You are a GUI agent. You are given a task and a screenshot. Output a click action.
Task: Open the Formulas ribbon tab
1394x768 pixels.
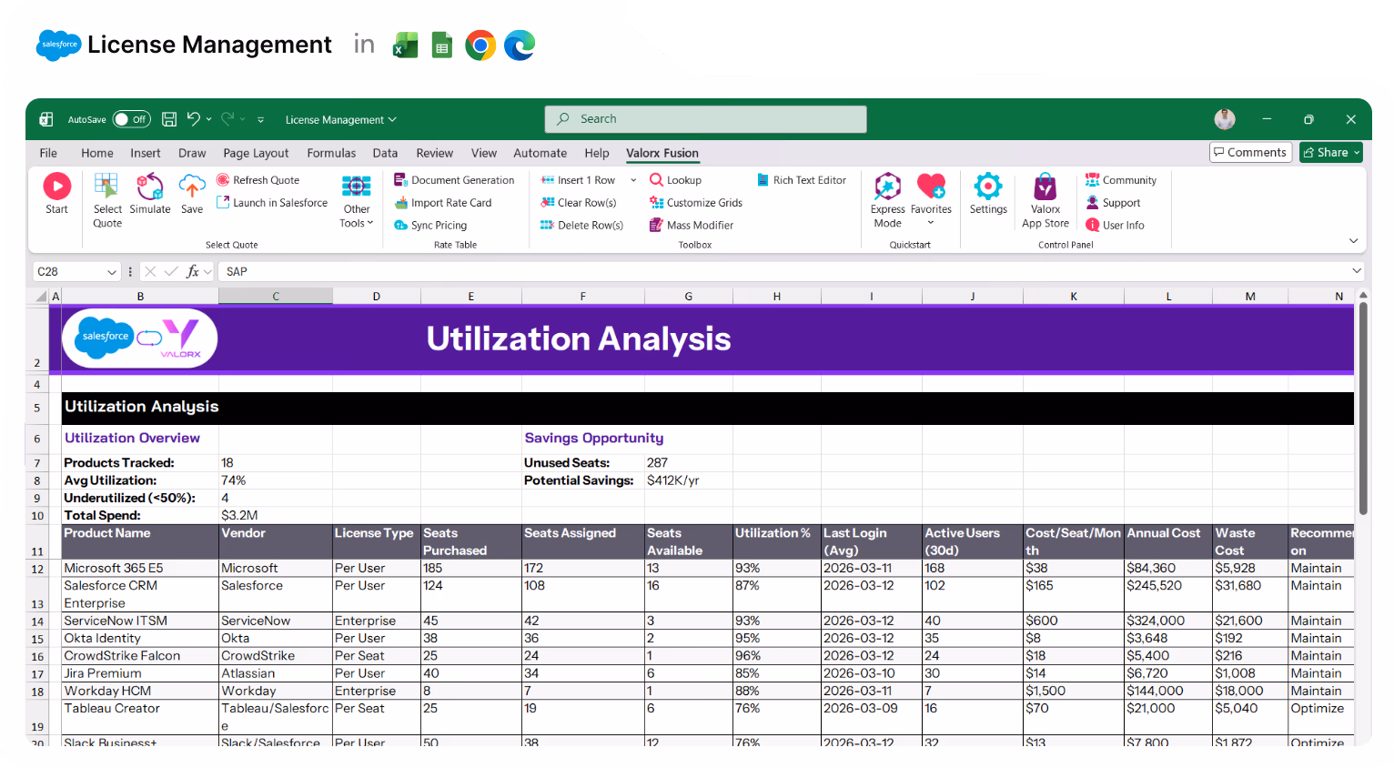tap(331, 153)
